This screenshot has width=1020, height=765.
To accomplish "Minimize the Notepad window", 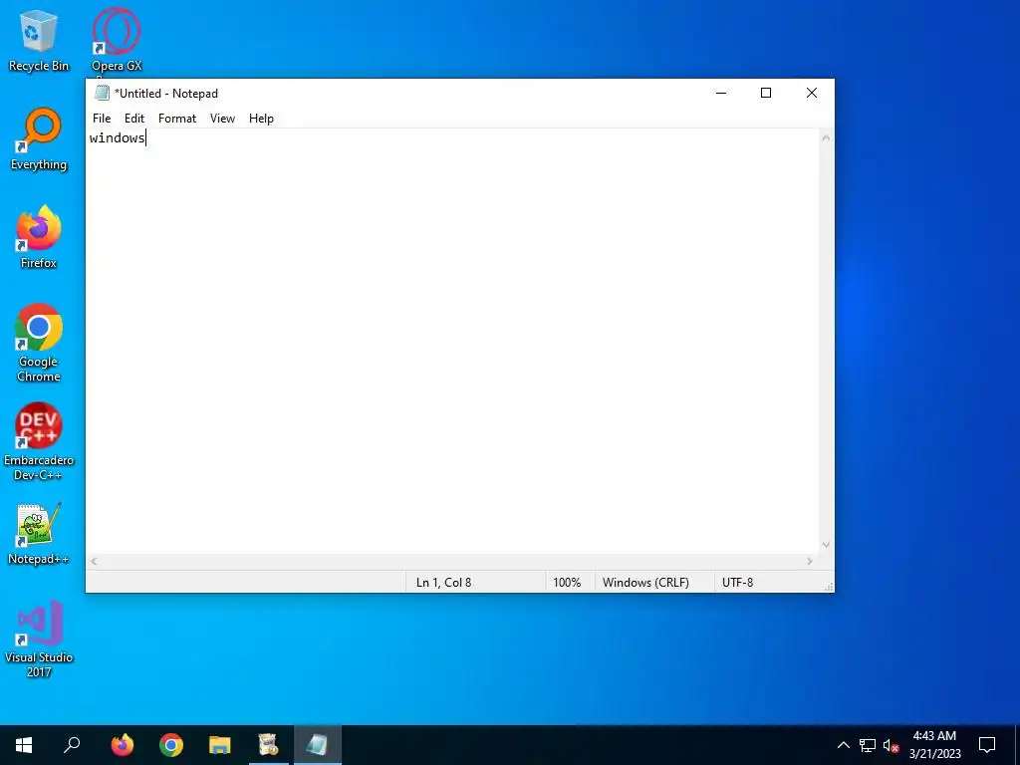I will pyautogui.click(x=721, y=93).
